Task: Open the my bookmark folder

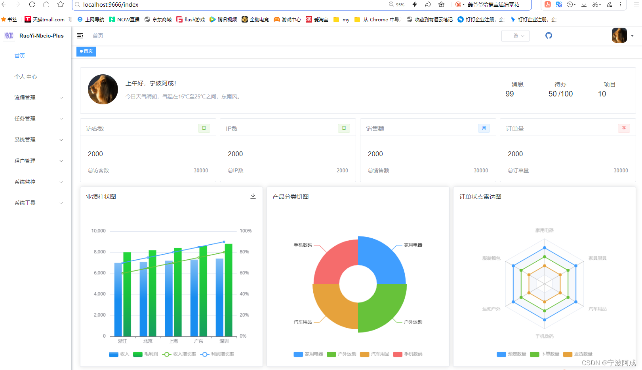Action: click(341, 19)
